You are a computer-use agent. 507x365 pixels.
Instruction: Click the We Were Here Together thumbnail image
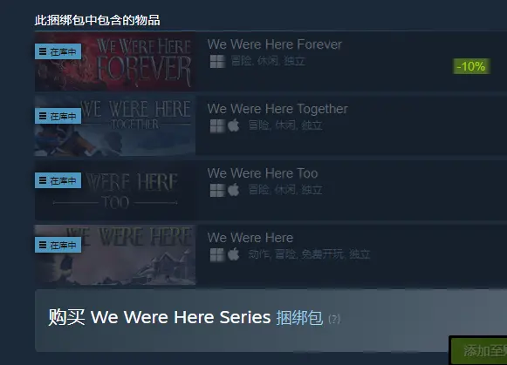(x=115, y=125)
